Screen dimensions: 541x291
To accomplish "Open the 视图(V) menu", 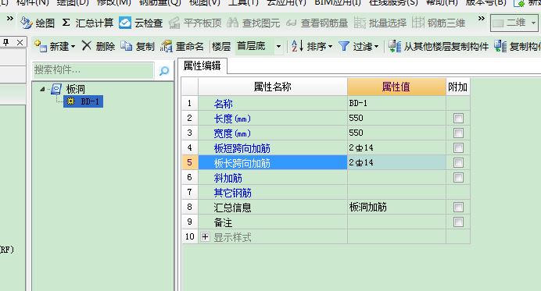I will tap(205, 3).
